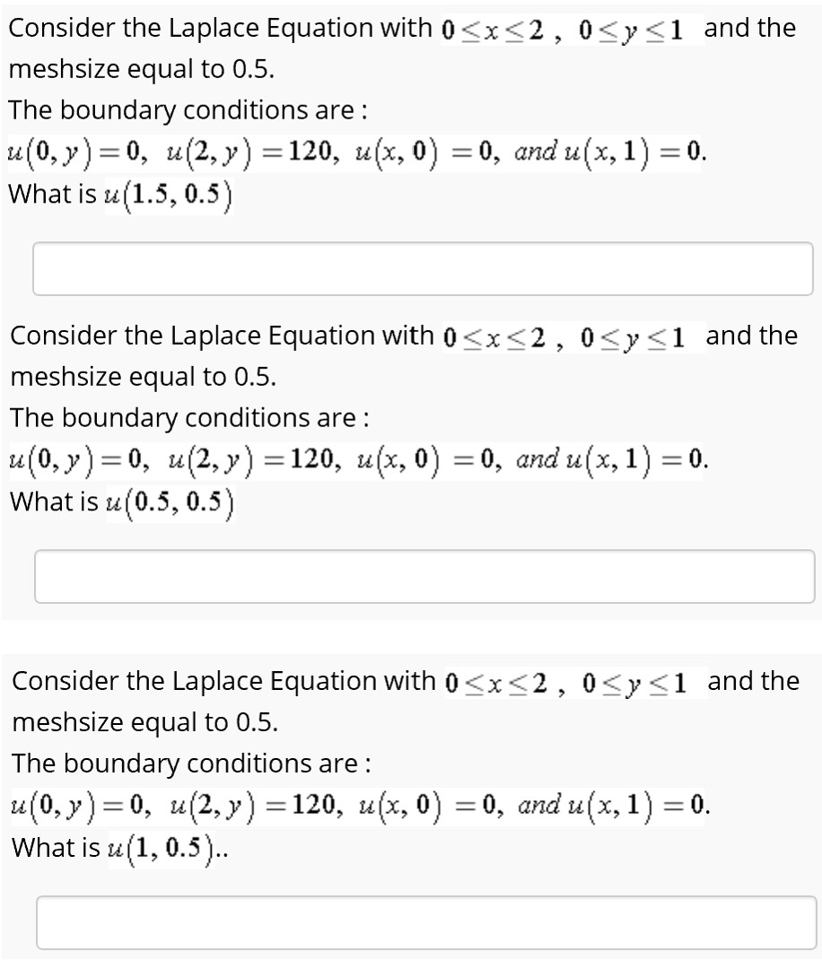The image size is (822, 960).
Task: Select the second question's input box
Action: click(422, 576)
